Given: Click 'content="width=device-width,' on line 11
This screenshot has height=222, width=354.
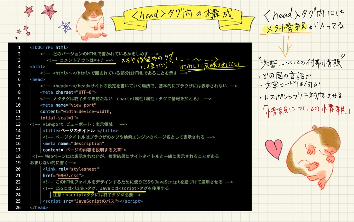Looking at the screenshot, I should pyautogui.click(x=76, y=112).
